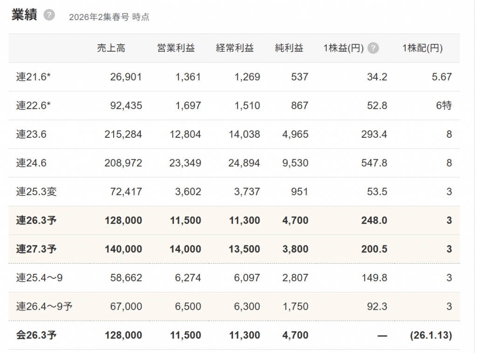This screenshot has height=353, width=477.
Task: Select the 会26.3予 row label
Action: pos(36,335)
